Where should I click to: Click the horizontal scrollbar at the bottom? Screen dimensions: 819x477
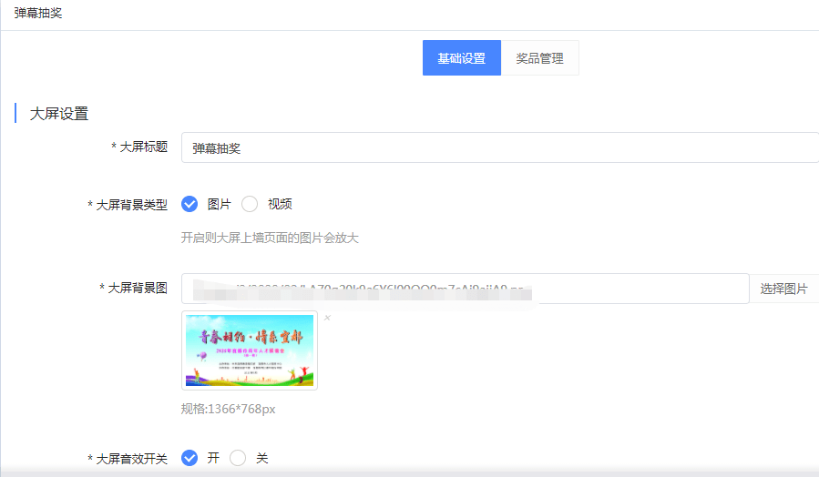click(409, 473)
